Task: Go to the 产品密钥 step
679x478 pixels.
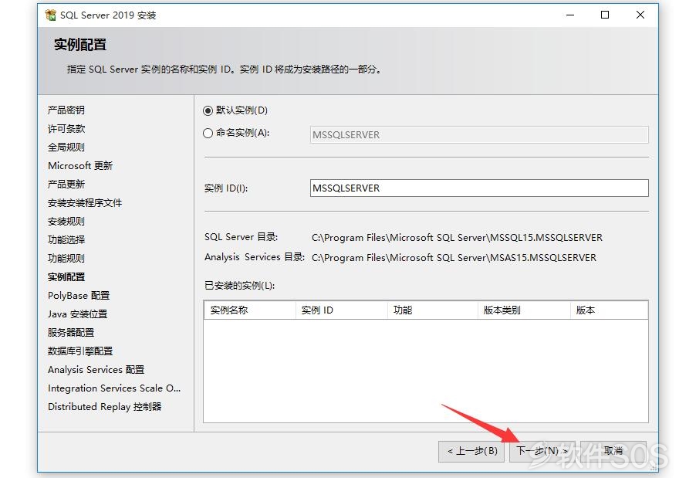Action: [x=66, y=110]
